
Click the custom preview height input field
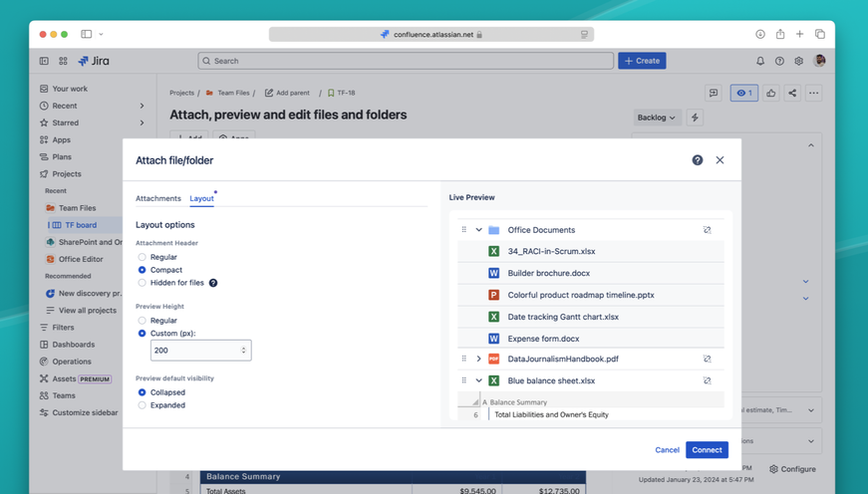pos(201,351)
